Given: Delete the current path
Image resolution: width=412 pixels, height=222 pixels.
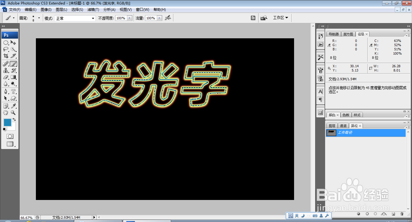Looking at the screenshot, I should pyautogui.click(x=402, y=214).
